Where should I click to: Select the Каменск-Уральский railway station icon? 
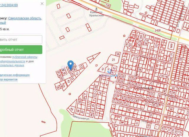pyautogui.click(x=96, y=9)
